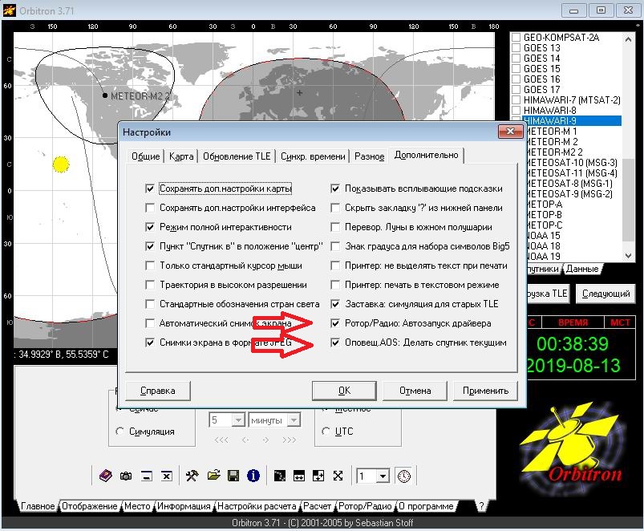Enable 'Стандартные обозначения стран света' checkbox

click(x=150, y=304)
